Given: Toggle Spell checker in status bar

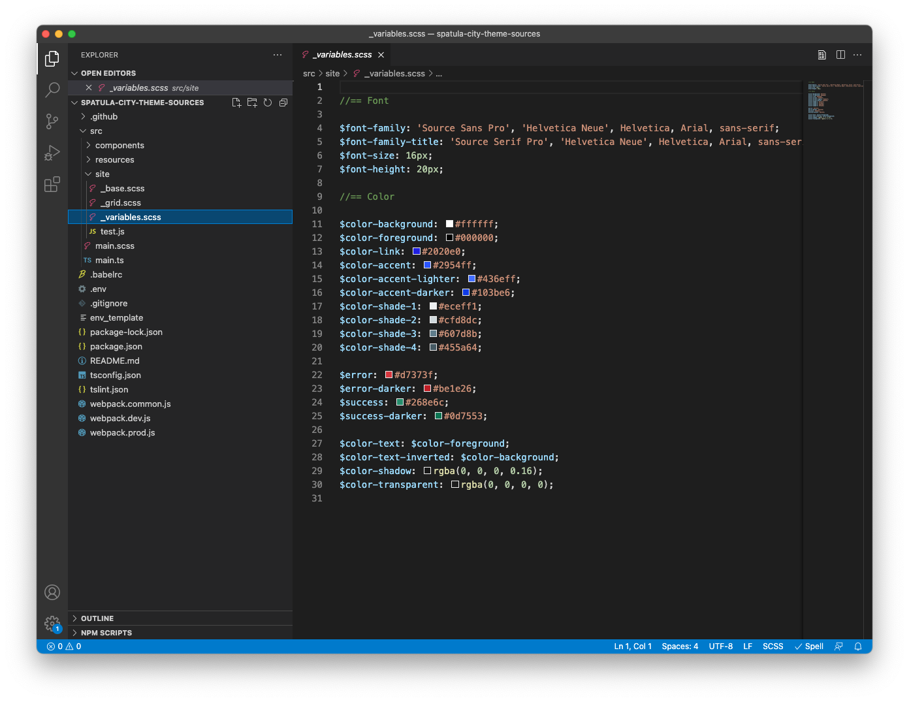Looking at the screenshot, I should 808,646.
